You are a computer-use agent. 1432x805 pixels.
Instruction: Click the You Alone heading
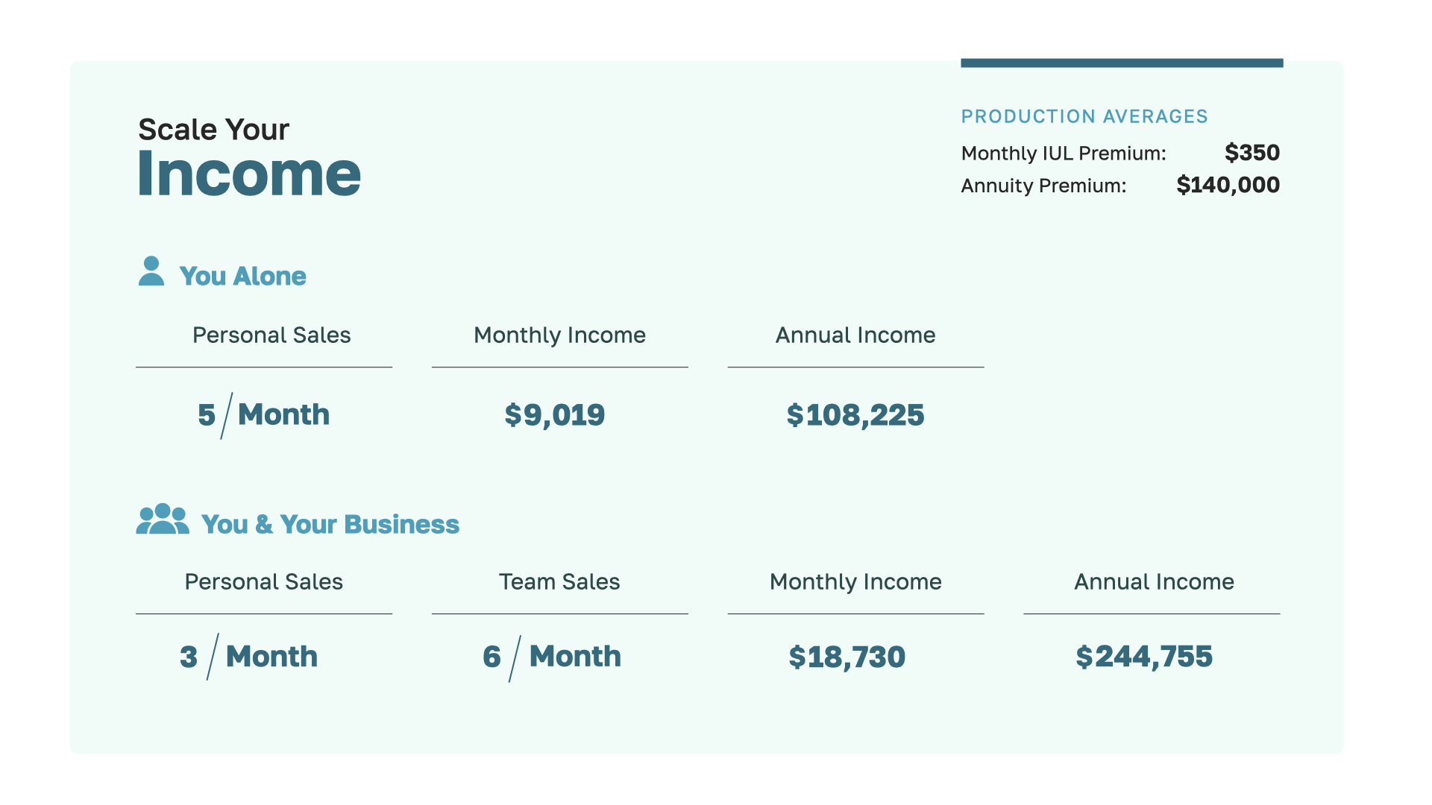(242, 277)
